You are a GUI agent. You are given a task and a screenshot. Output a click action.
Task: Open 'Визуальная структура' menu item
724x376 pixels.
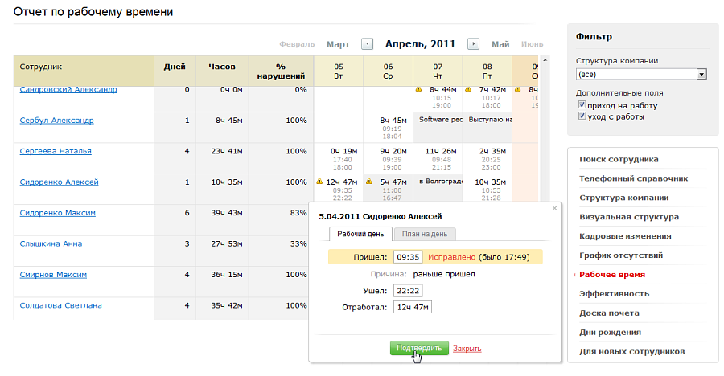tap(629, 217)
